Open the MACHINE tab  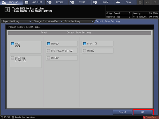tap(11, 2)
